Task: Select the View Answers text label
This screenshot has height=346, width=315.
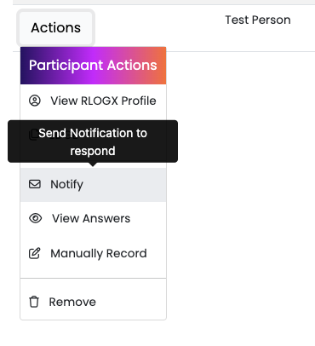Action: coord(91,218)
